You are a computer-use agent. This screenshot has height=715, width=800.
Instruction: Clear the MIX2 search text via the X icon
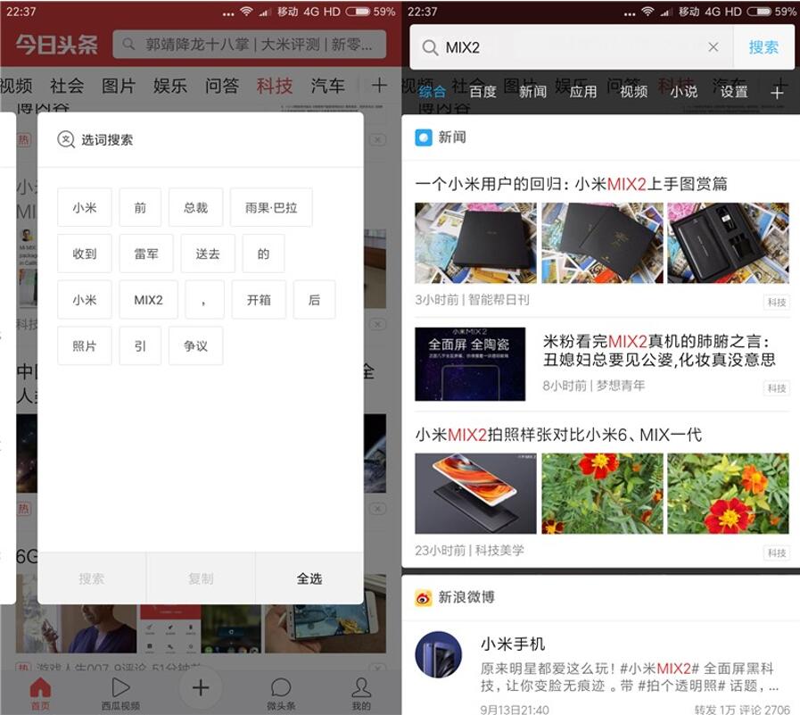click(713, 46)
